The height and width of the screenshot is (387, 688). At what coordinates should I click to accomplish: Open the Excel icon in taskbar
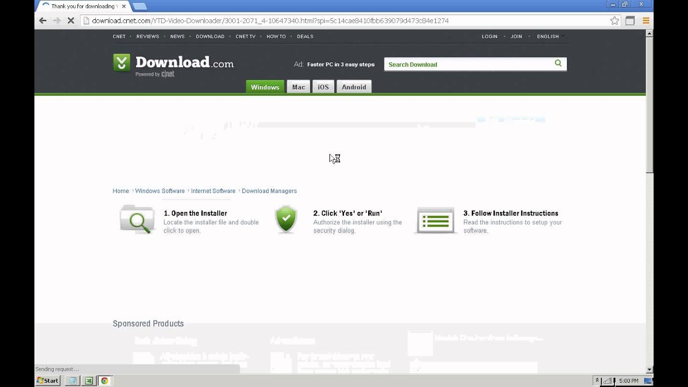coord(89,381)
